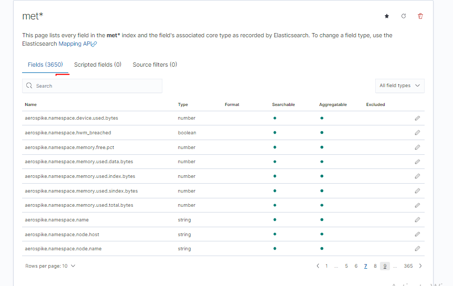
Task: Switch to Scripted fields tab
Action: pyautogui.click(x=98, y=65)
